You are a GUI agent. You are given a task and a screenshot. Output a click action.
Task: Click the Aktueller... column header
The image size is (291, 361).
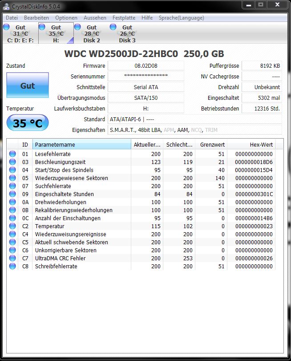[147, 144]
